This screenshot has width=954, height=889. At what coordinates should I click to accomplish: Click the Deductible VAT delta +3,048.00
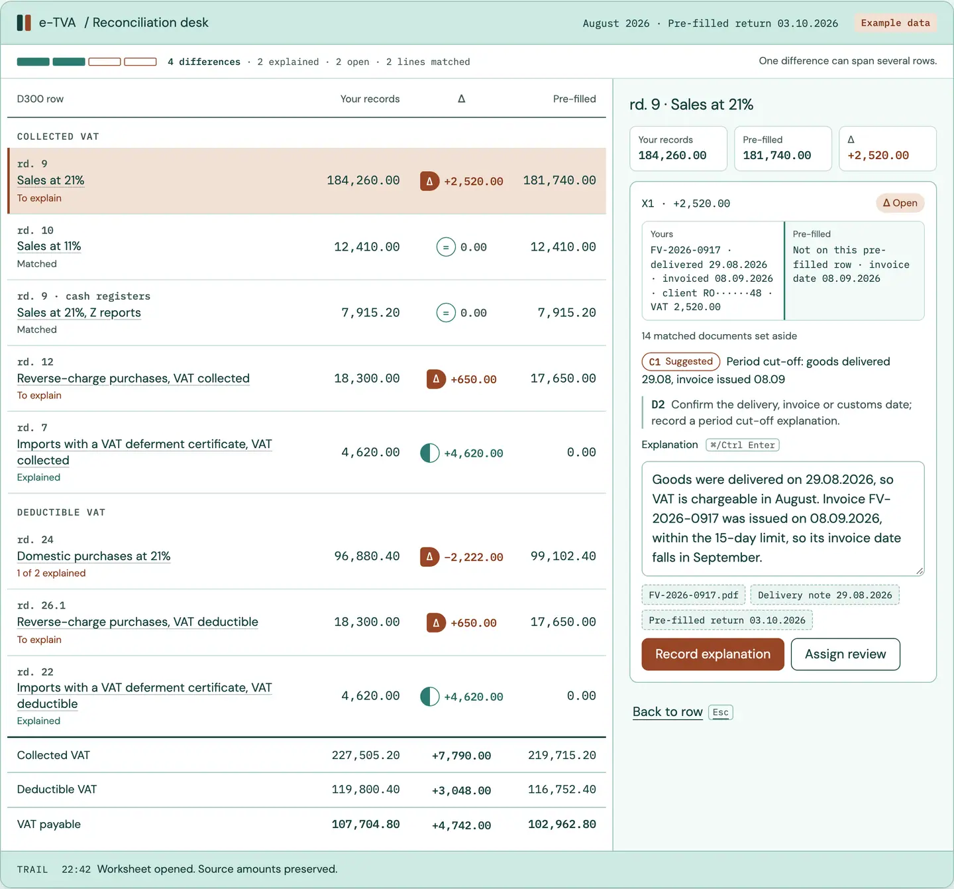click(461, 790)
